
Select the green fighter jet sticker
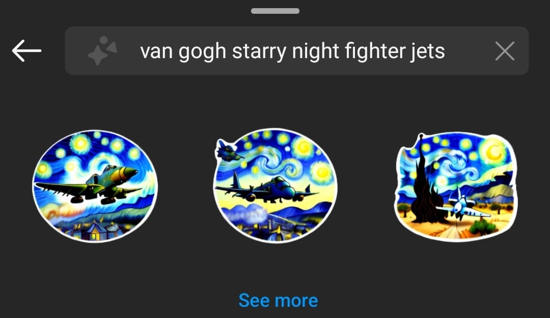[x=95, y=185]
